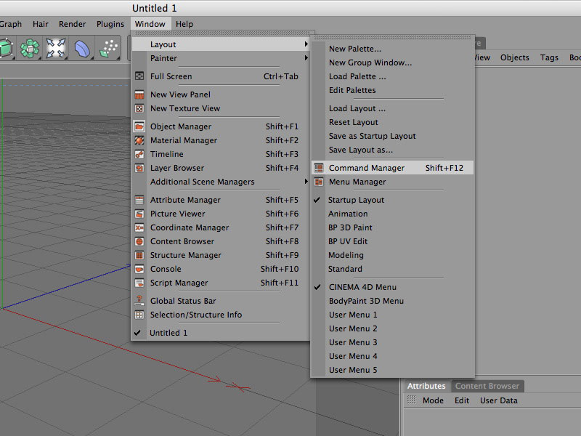Image resolution: width=581 pixels, height=436 pixels.
Task: Open the Help menu in menu bar
Action: [x=184, y=24]
